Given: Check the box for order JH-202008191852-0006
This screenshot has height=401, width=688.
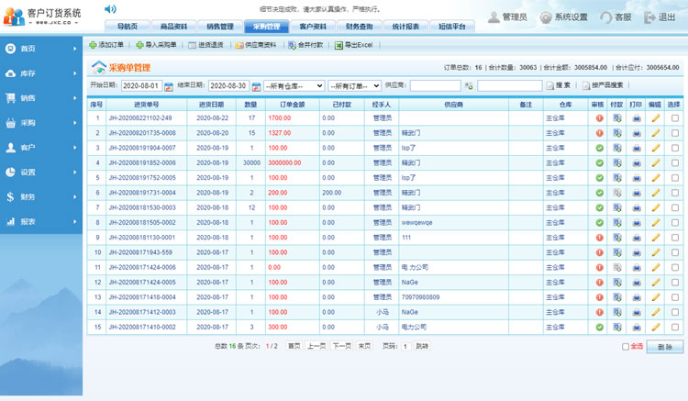Looking at the screenshot, I should click(675, 162).
